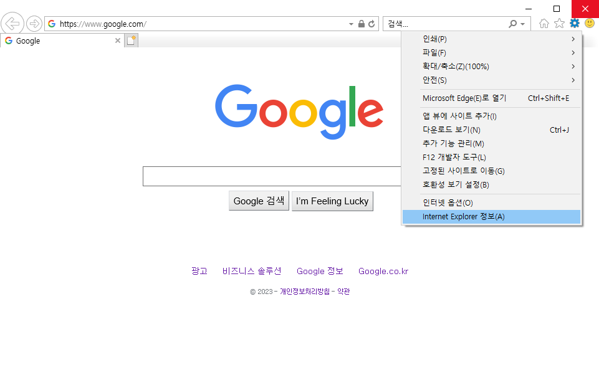
Task: Click the Forward navigation arrow
Action: 34,24
